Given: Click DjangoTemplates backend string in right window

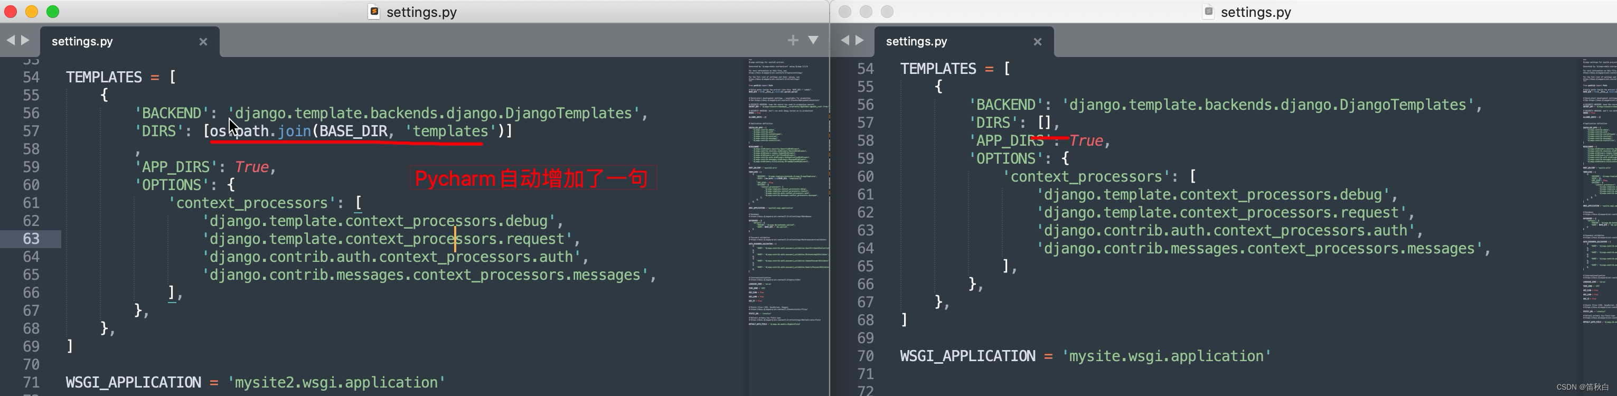Looking at the screenshot, I should (1267, 104).
